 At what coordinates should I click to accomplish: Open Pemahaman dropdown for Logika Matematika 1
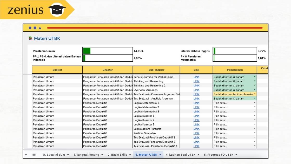point(255,103)
